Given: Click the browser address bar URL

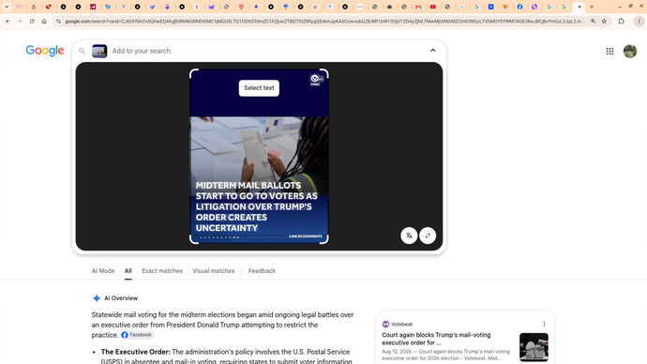Looking at the screenshot, I should click(324, 21).
